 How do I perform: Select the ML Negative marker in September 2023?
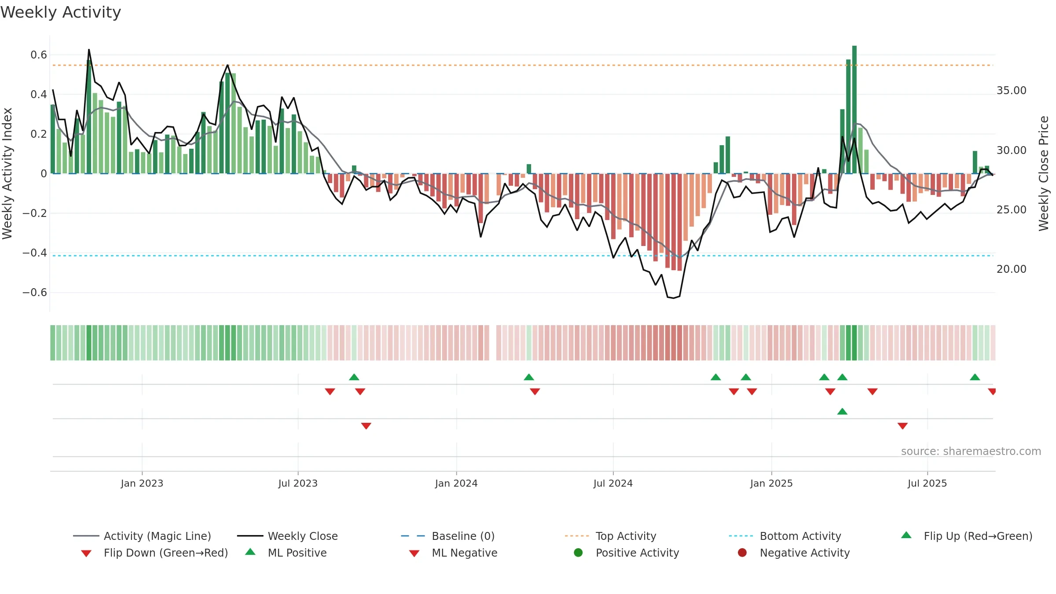click(x=366, y=426)
